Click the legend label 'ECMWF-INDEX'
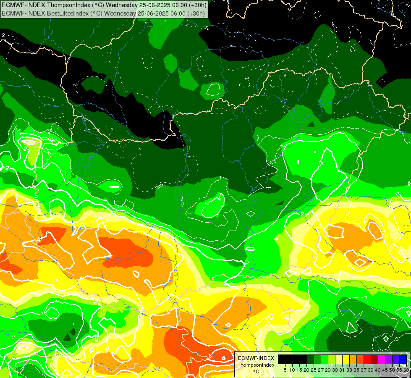 (x=256, y=358)
